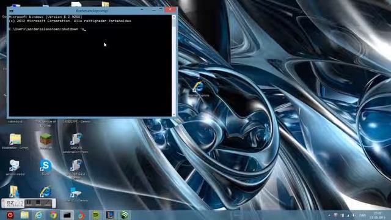Open the Internet Explorer shortcut above taskbar
Image resolution: width=391 pixels, height=220 pixels.
pos(46,191)
